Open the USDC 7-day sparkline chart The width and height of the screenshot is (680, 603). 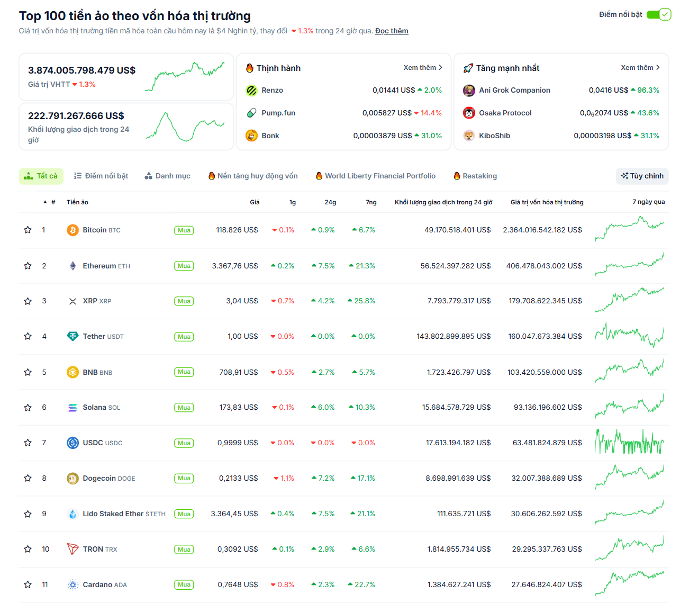pos(630,442)
